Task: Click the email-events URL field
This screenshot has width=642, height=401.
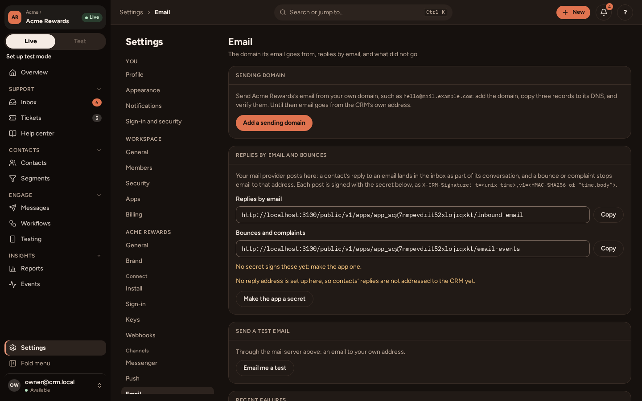Action: pos(413,249)
